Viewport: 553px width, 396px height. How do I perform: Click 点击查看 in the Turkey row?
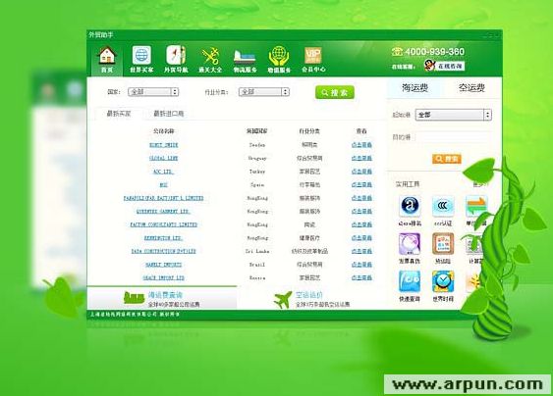[x=361, y=172]
